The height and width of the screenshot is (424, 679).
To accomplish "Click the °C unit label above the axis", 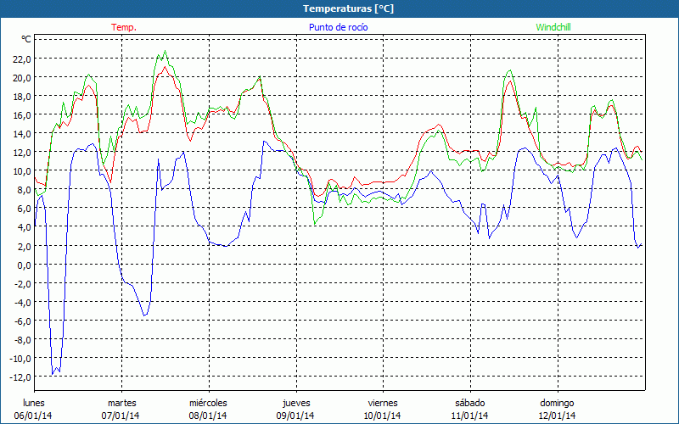I will click(25, 39).
